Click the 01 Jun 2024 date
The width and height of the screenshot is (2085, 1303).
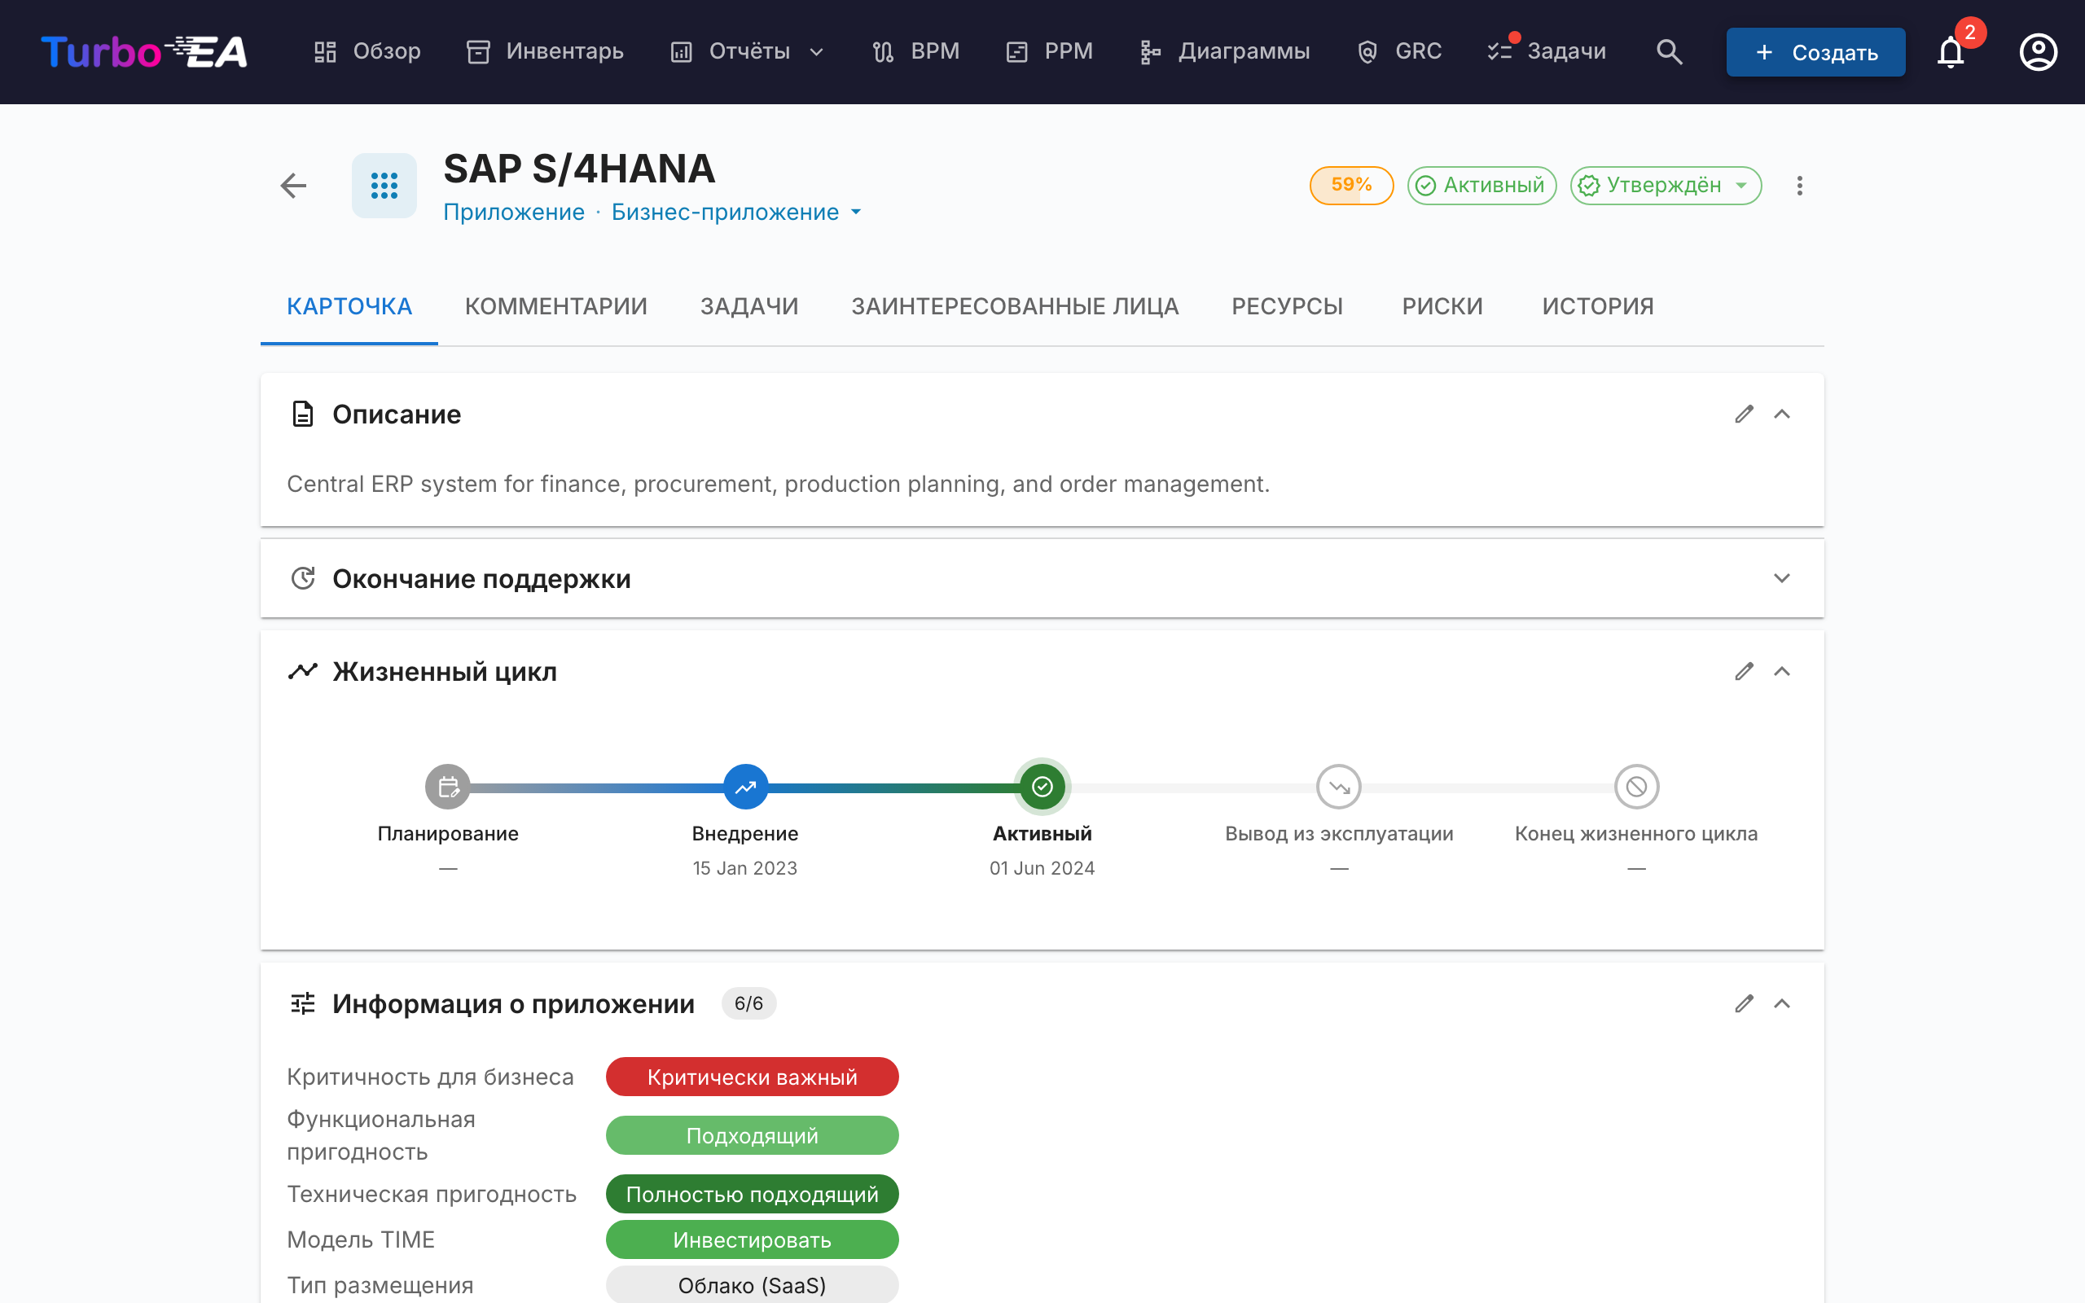[1042, 868]
